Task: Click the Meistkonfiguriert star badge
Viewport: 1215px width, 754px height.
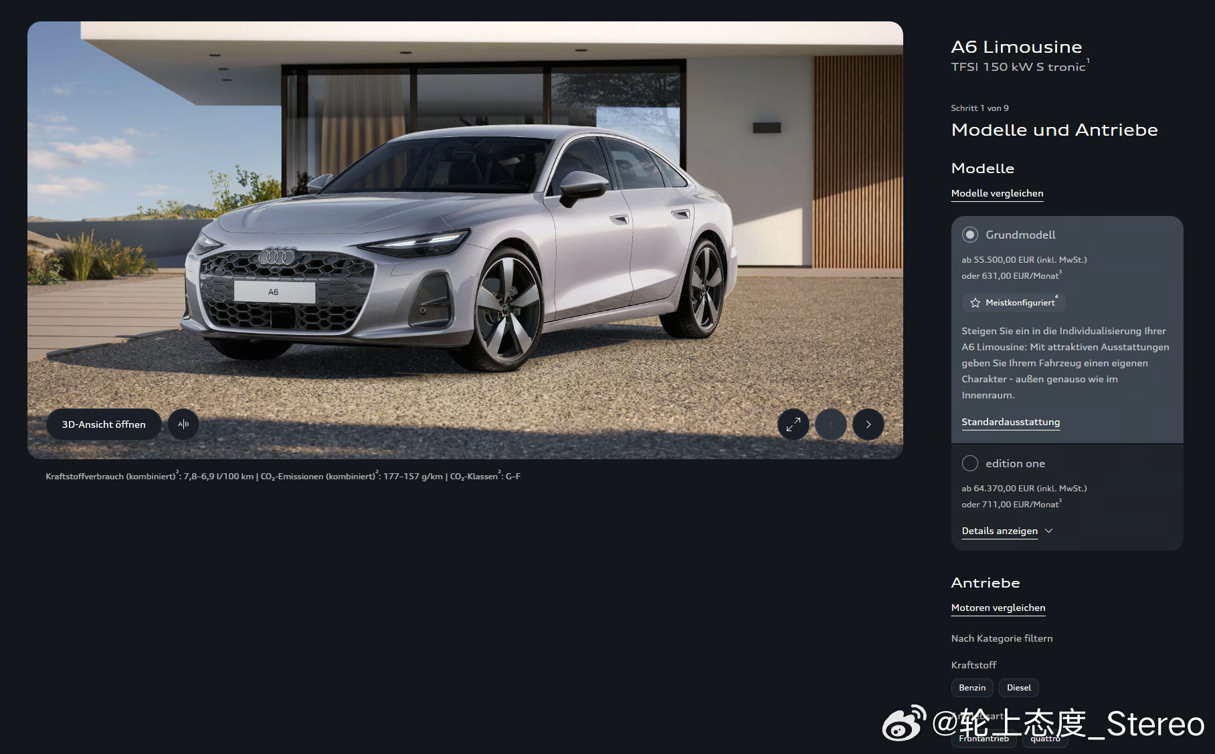Action: 1014,303
